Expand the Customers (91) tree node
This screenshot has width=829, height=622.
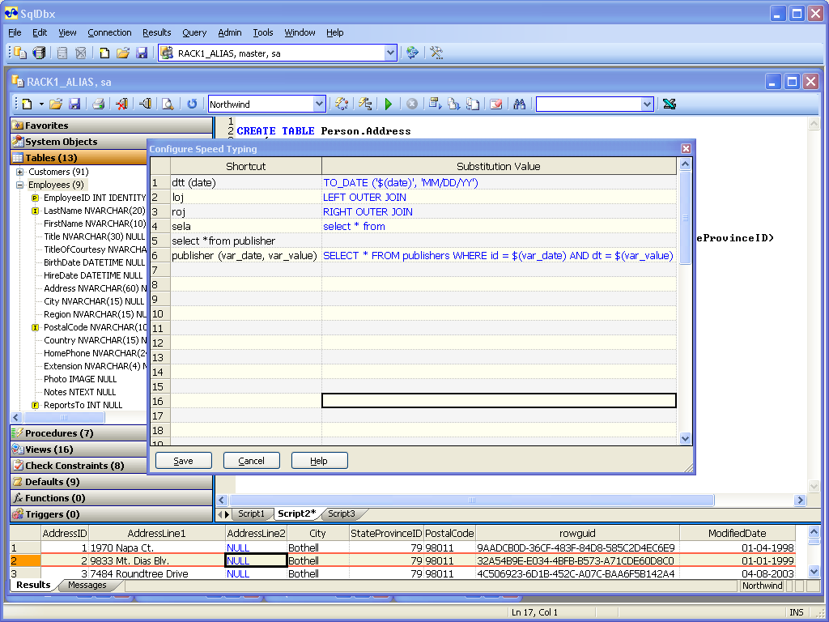(19, 172)
